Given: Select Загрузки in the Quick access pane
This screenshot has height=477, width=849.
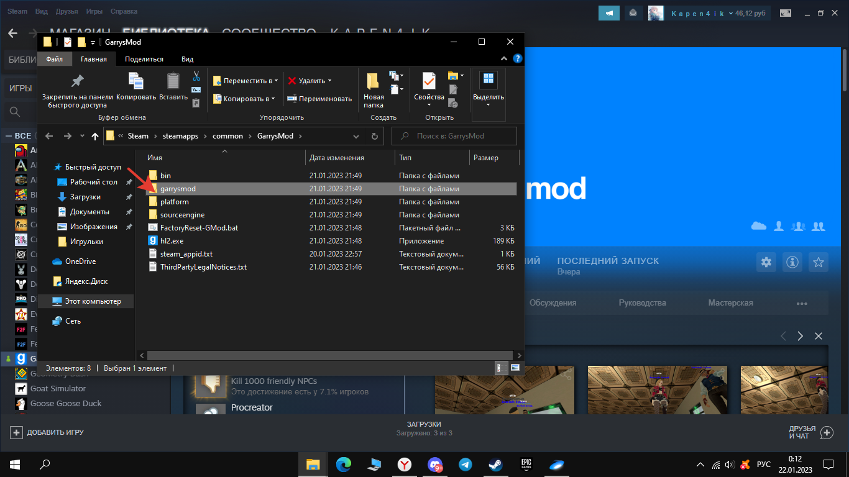Looking at the screenshot, I should click(85, 197).
